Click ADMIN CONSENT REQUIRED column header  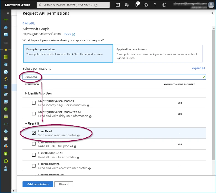(179, 84)
